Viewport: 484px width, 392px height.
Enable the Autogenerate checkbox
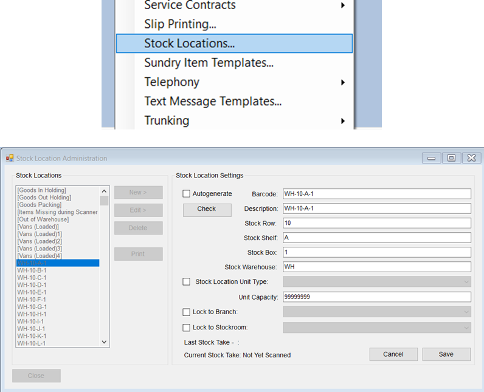tap(187, 194)
